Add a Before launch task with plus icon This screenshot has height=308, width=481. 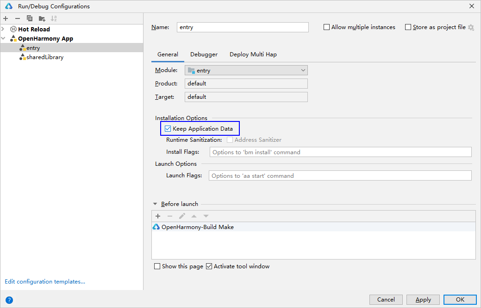tap(158, 216)
